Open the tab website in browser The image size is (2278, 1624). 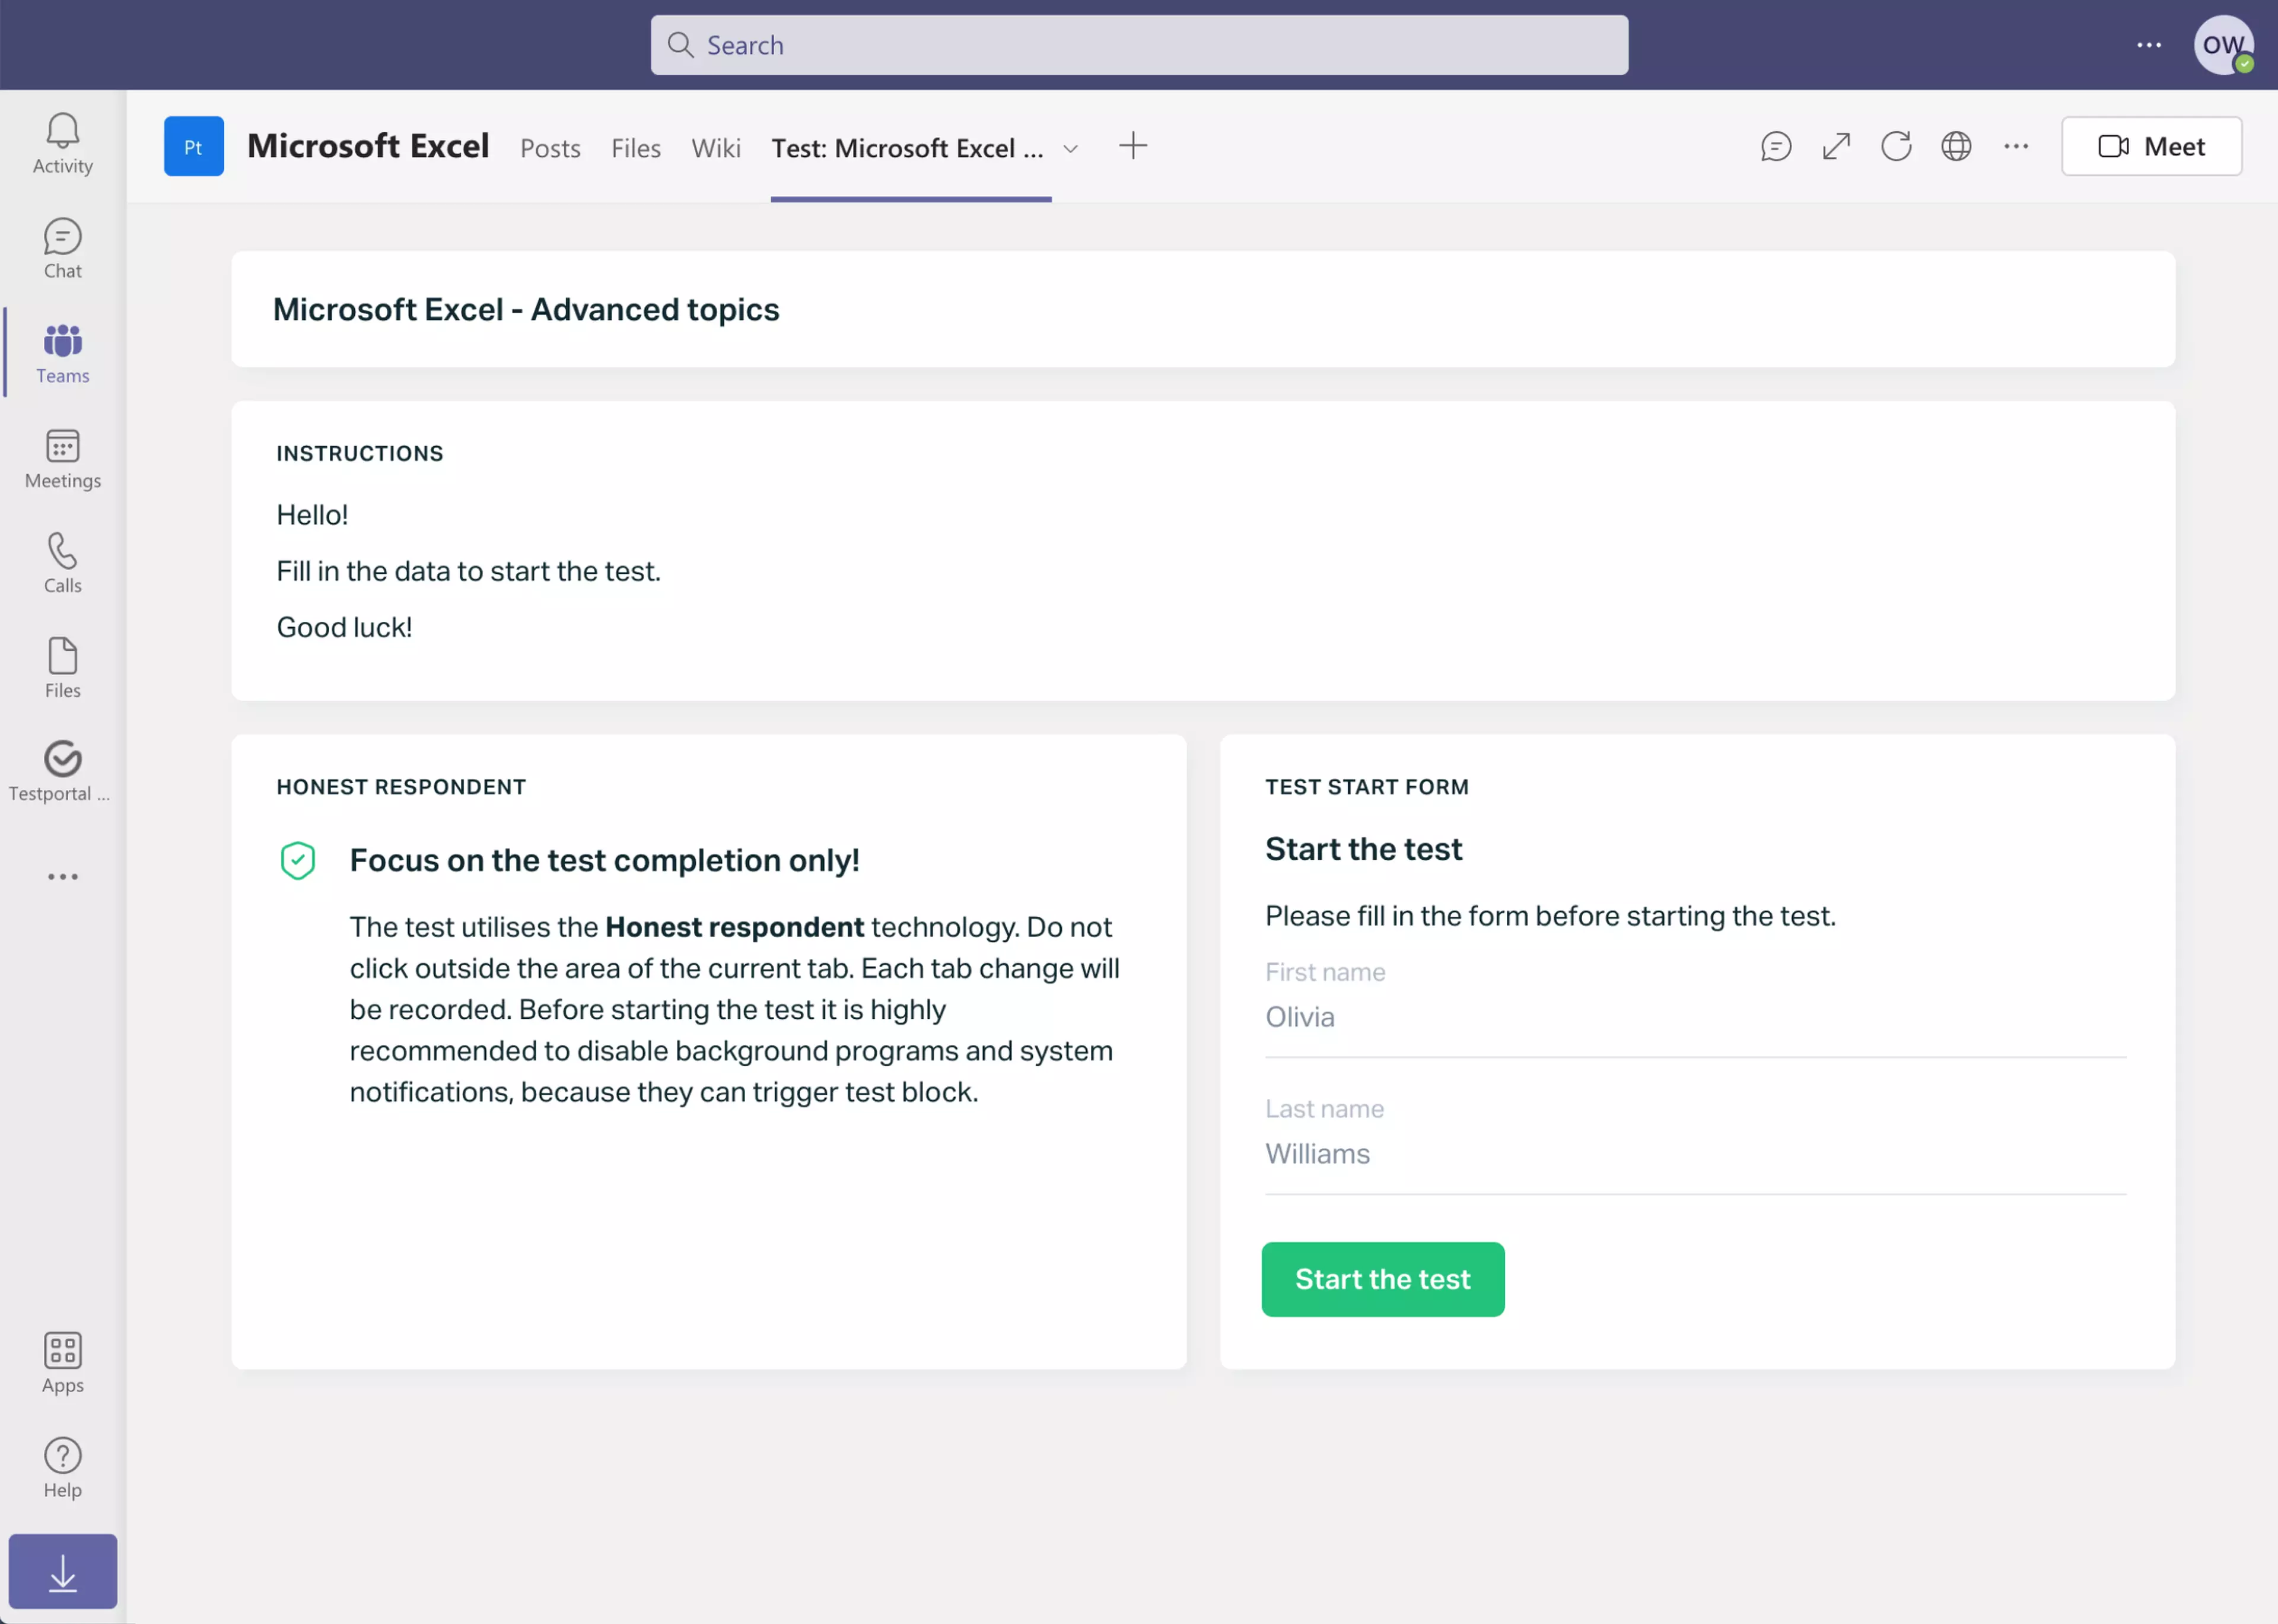pyautogui.click(x=1956, y=146)
